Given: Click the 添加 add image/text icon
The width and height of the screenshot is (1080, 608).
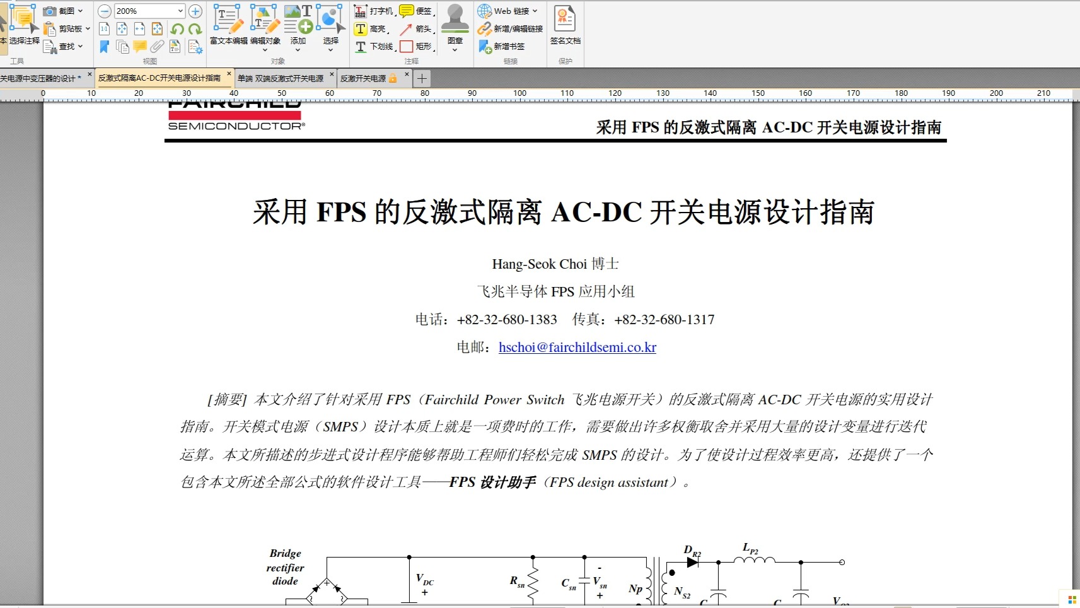Looking at the screenshot, I should pyautogui.click(x=298, y=20).
